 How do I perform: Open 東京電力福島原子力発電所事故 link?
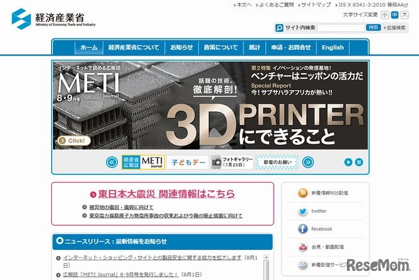tap(166, 215)
